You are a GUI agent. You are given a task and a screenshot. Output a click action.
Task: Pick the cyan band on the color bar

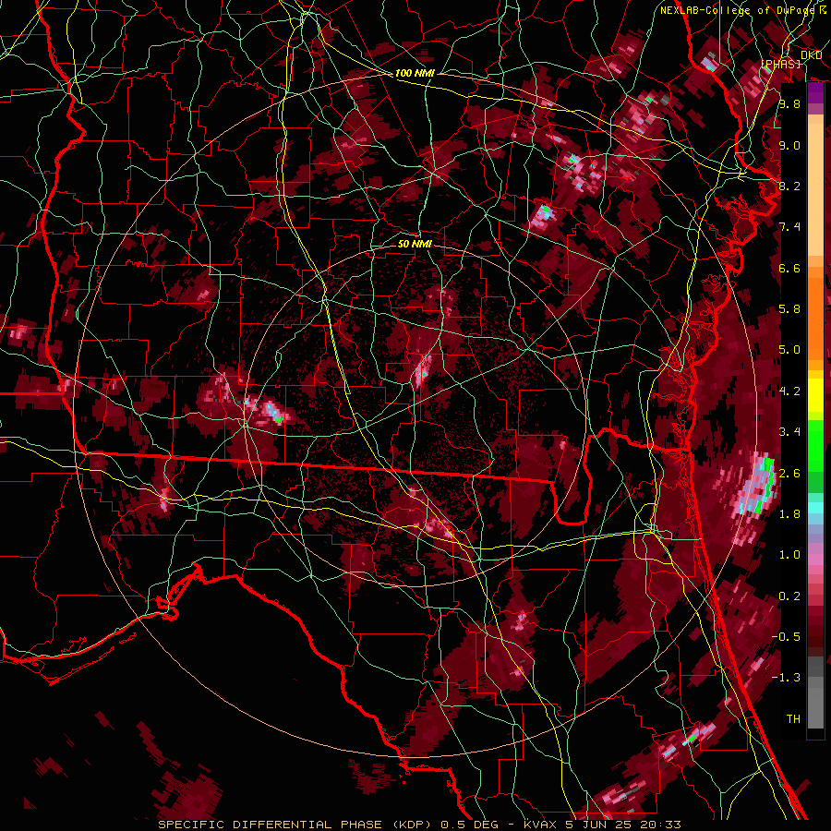pos(815,507)
